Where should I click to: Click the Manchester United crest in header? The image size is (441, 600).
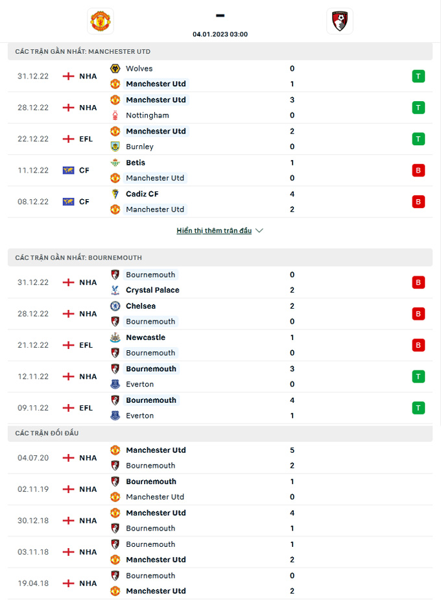pyautogui.click(x=101, y=21)
